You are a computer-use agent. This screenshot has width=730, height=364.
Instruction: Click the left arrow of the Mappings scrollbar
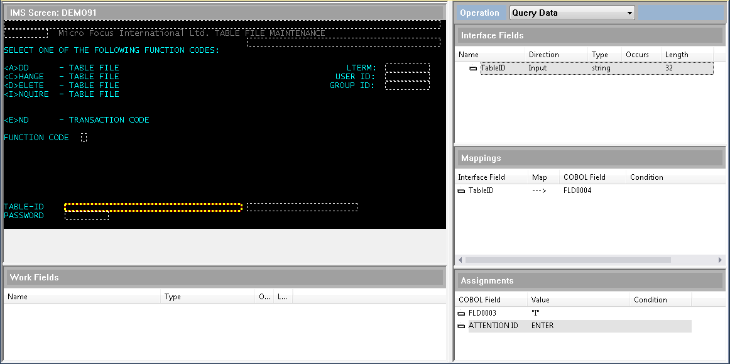click(459, 260)
